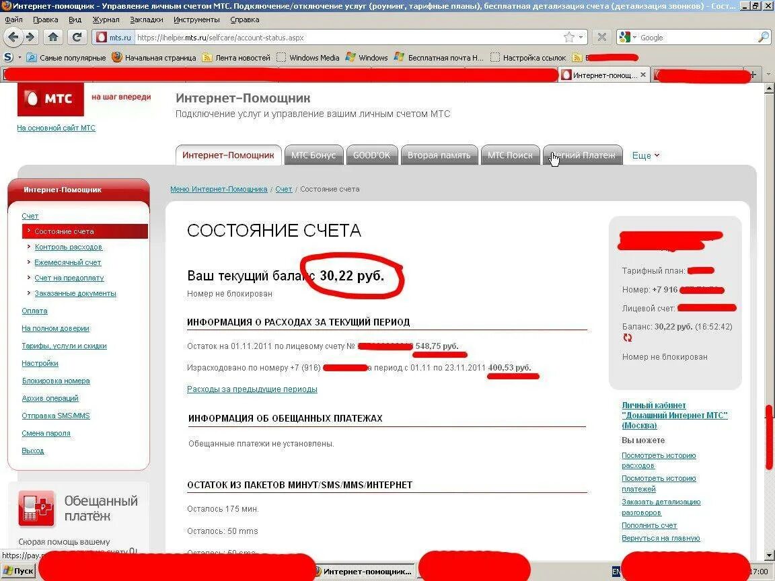Run the search with the magnifier icon
Image resolution: width=775 pixels, height=581 pixels.
[764, 37]
